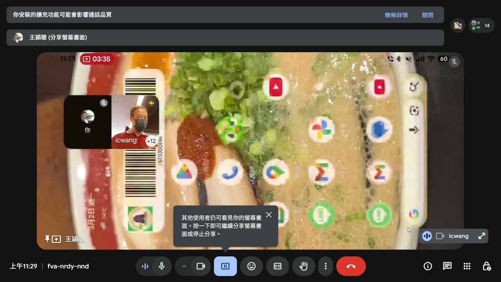The height and width of the screenshot is (282, 501).
Task: Open the chat panel icon
Action: point(447,266)
